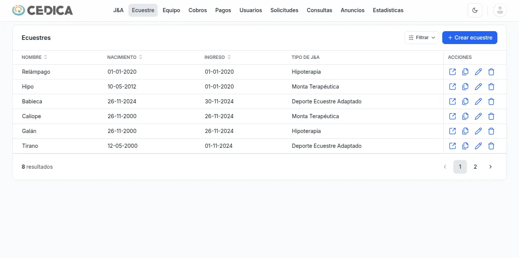Viewport: 519px width, 258px height.
Task: Go to page 2 of results
Action: [475, 167]
